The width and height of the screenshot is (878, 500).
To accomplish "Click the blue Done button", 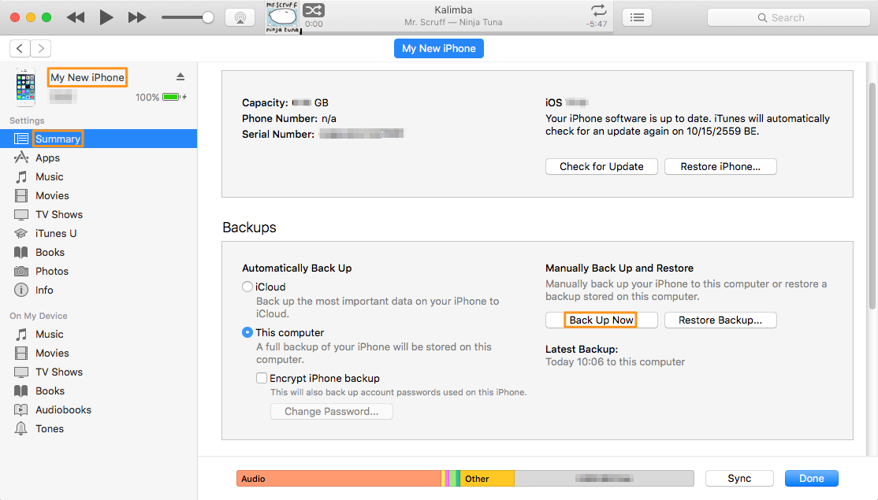I will click(811, 479).
